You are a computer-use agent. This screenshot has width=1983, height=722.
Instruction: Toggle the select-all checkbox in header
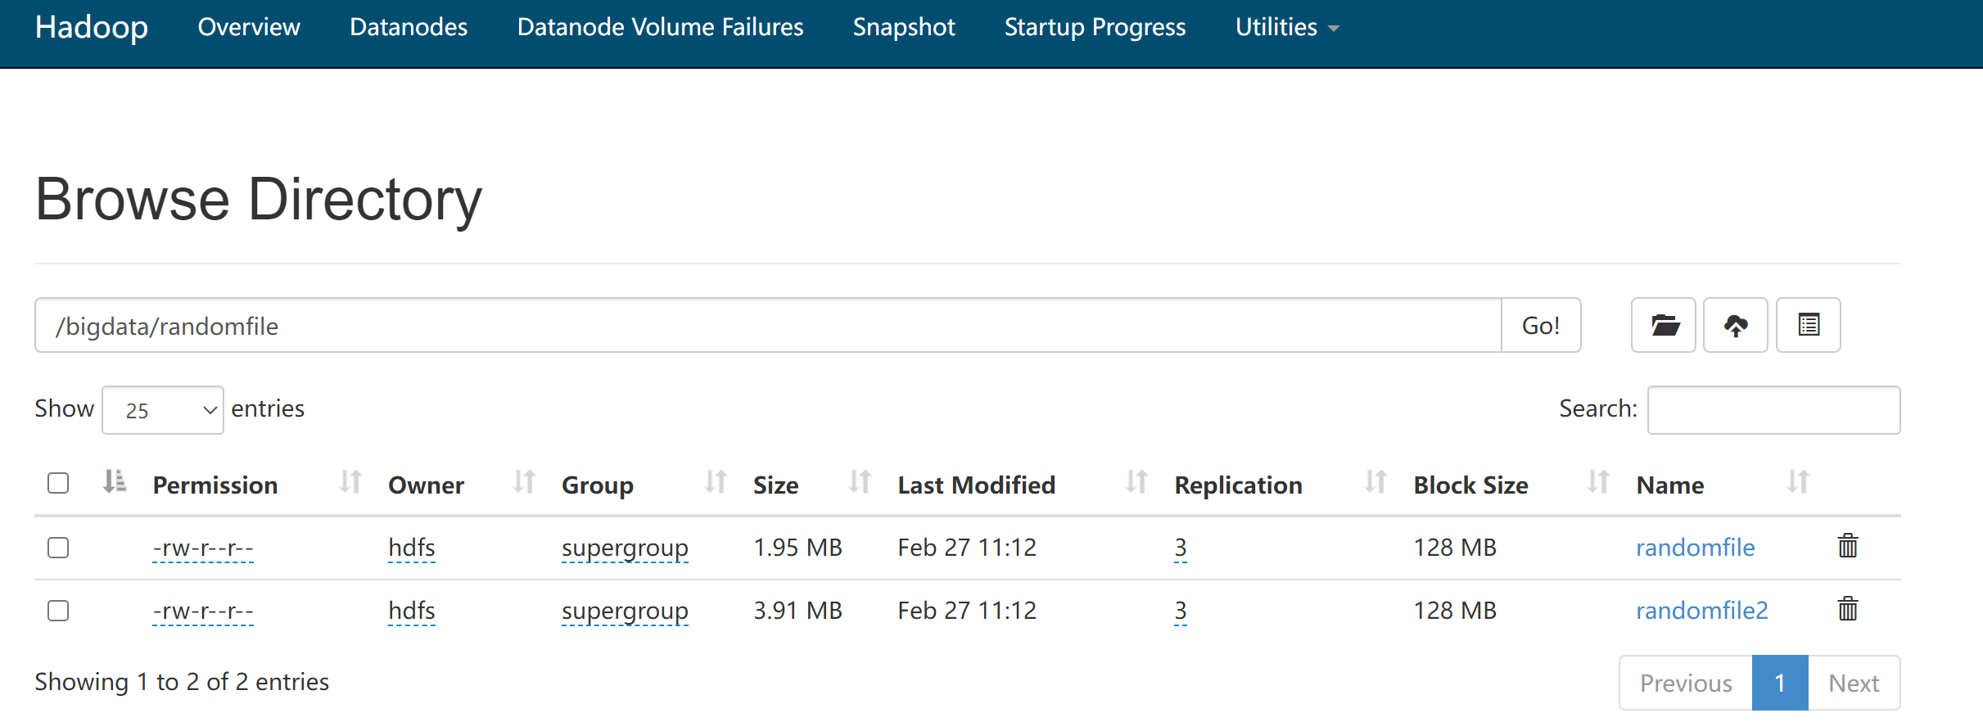click(x=58, y=483)
